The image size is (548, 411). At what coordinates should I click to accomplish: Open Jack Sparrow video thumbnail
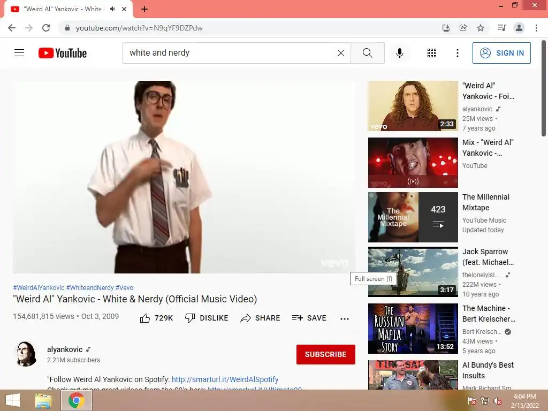tap(413, 272)
